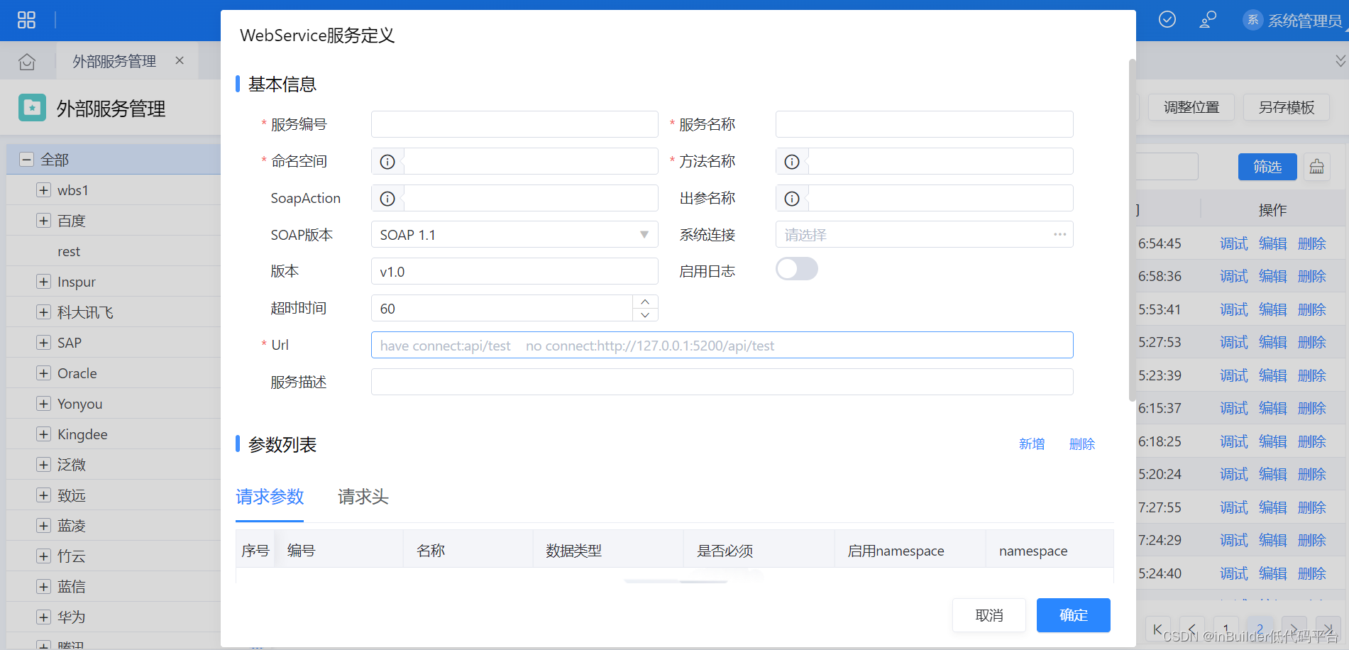
Task: Click the clear filter icon next to 筛选
Action: (1317, 167)
